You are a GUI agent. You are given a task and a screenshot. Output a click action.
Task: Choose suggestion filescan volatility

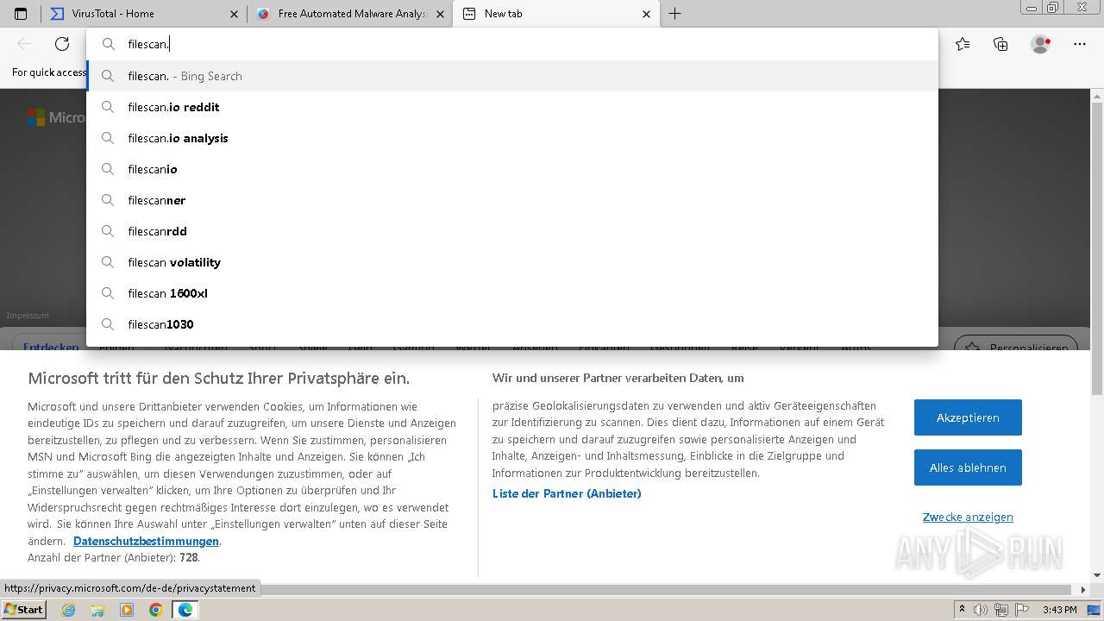click(512, 262)
